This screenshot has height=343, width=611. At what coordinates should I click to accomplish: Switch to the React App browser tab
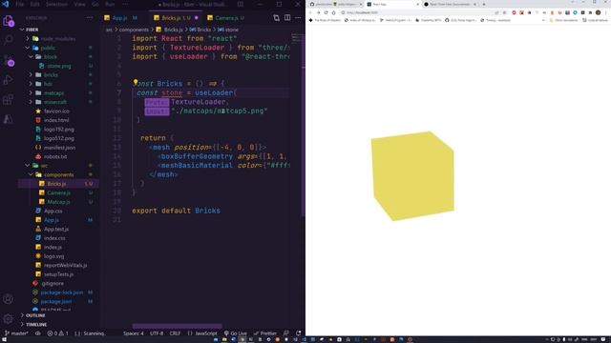392,4
